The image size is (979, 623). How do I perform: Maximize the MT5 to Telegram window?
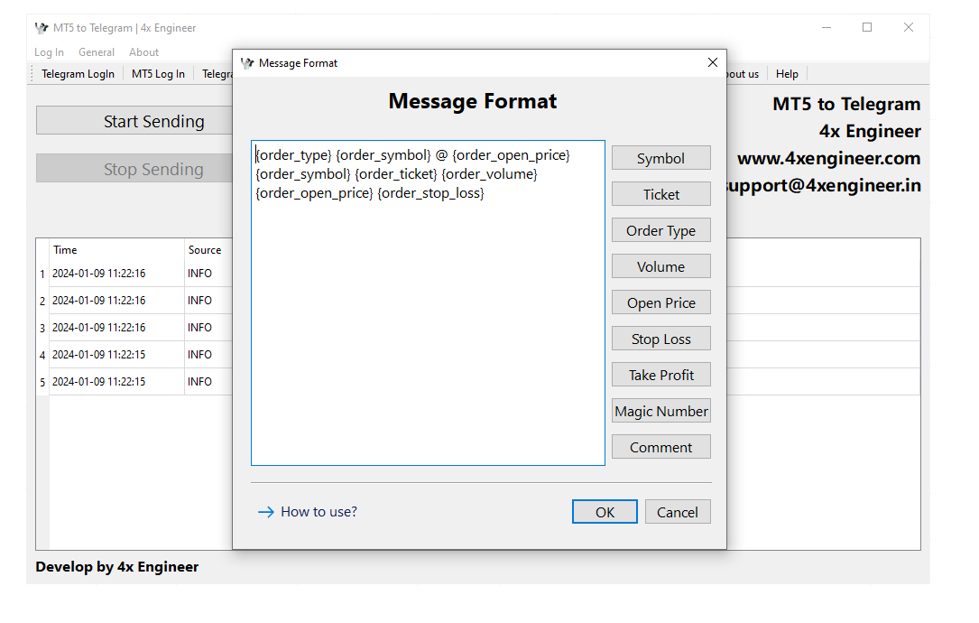[866, 27]
